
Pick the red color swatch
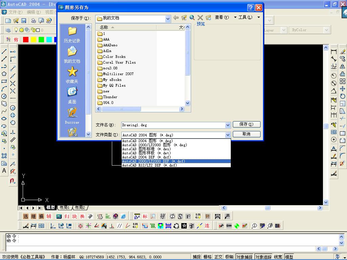(26, 40)
